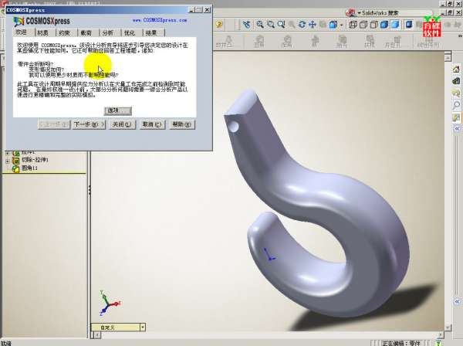Open the view orientation dropdown arrow

pyautogui.click(x=342, y=25)
